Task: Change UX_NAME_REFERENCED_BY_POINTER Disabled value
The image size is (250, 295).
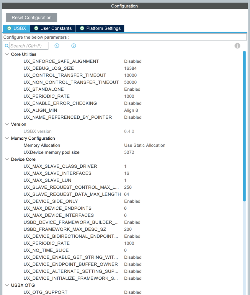Action: (133, 118)
